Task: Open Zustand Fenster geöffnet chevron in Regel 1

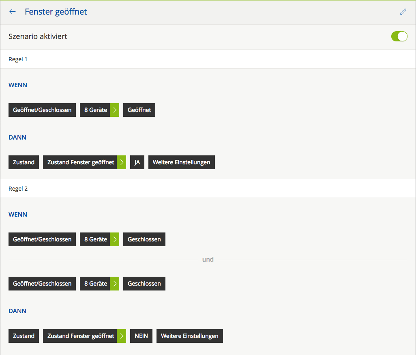Action: point(122,162)
